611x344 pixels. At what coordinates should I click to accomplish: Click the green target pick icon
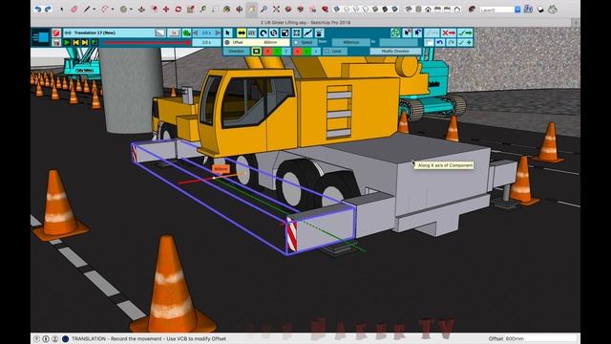pyautogui.click(x=395, y=33)
